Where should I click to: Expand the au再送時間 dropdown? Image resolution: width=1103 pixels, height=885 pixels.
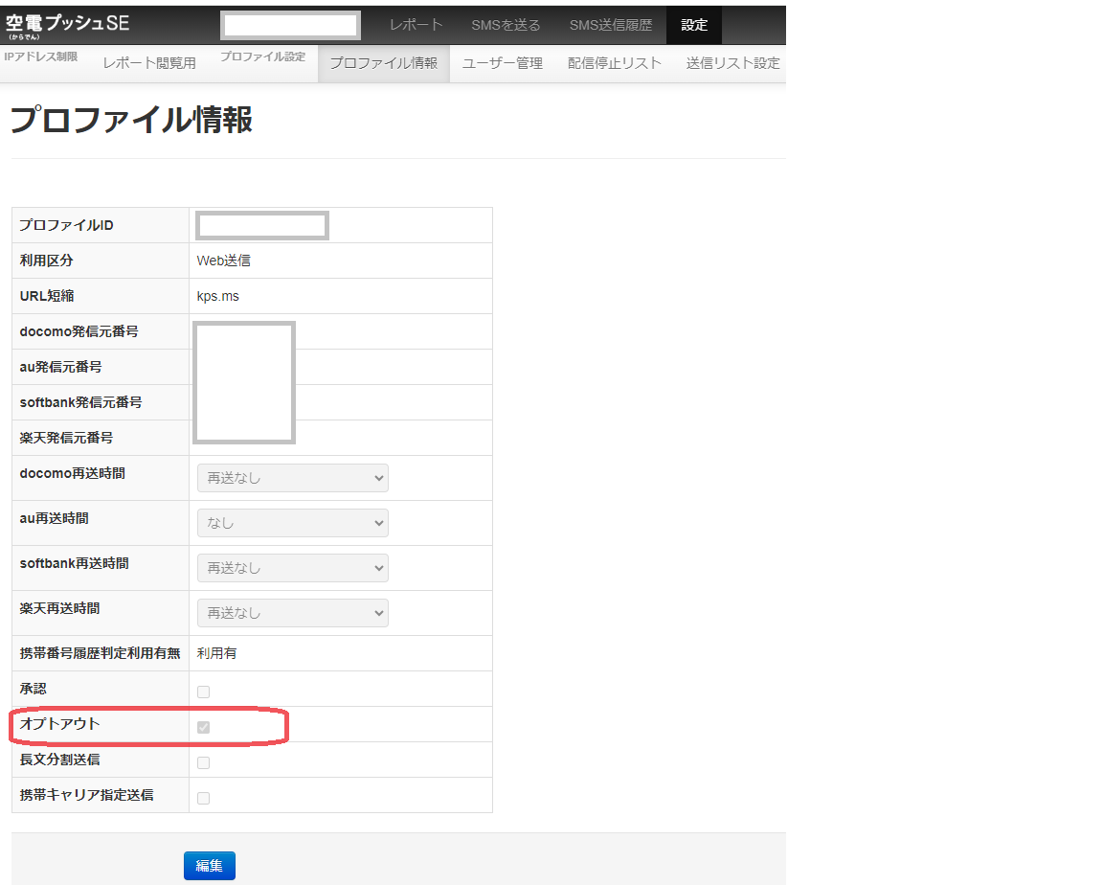point(293,523)
